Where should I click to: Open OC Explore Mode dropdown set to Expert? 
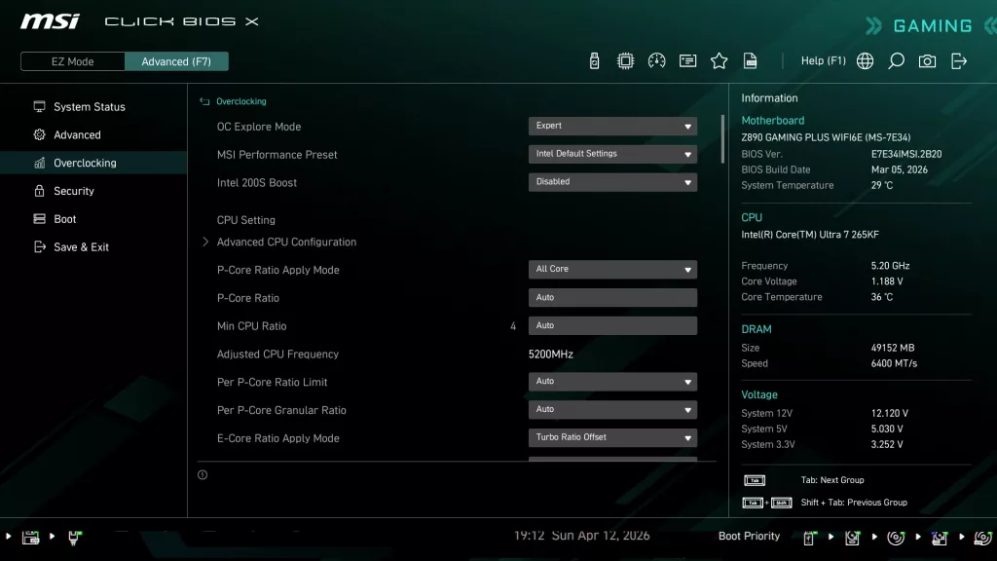(612, 126)
